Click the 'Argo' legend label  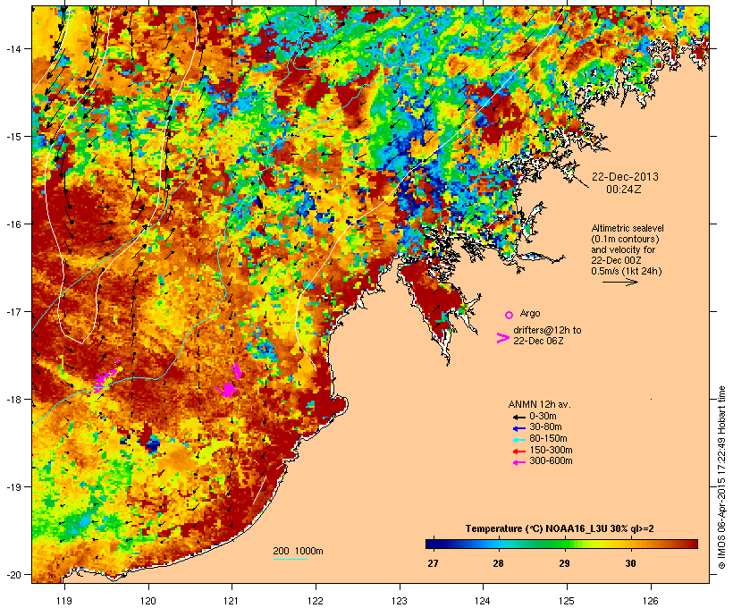(x=530, y=313)
